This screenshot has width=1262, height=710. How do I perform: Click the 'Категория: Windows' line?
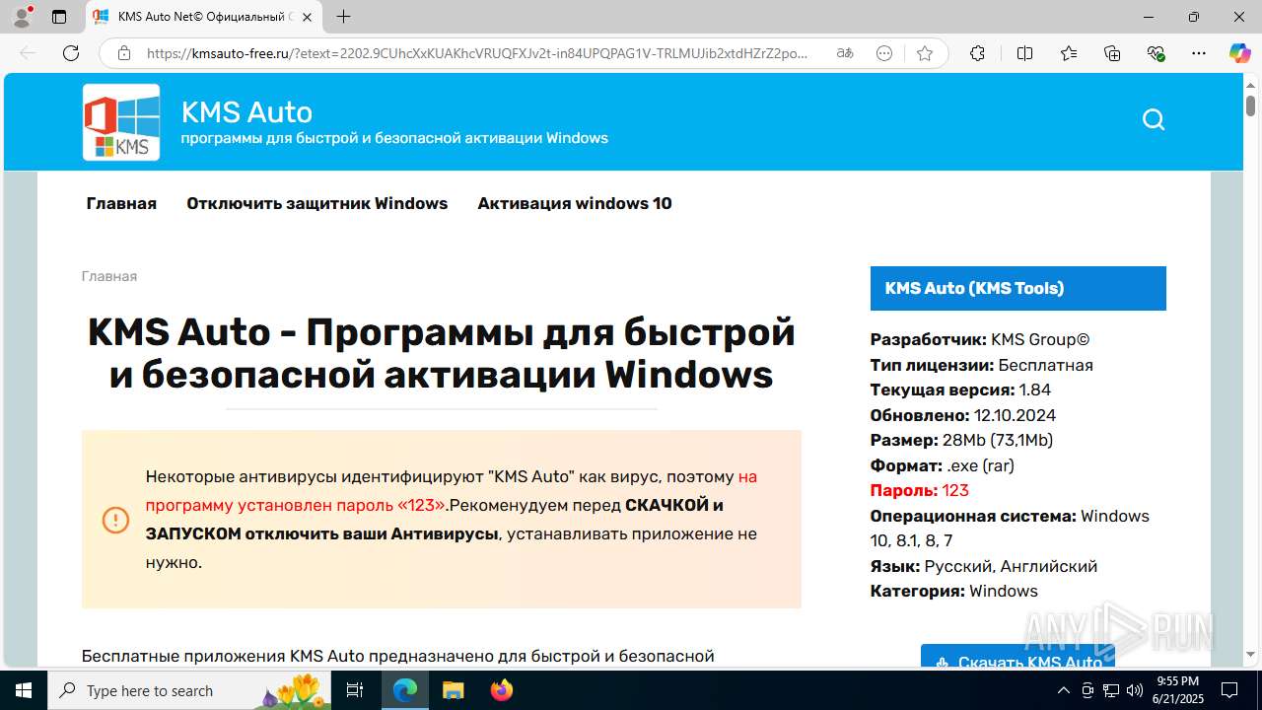(953, 591)
